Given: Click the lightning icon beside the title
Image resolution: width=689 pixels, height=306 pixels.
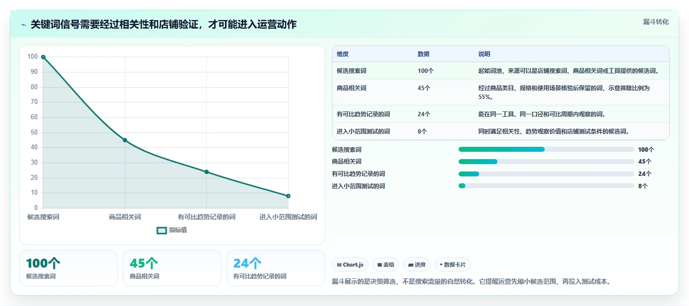Looking at the screenshot, I should tap(24, 25).
